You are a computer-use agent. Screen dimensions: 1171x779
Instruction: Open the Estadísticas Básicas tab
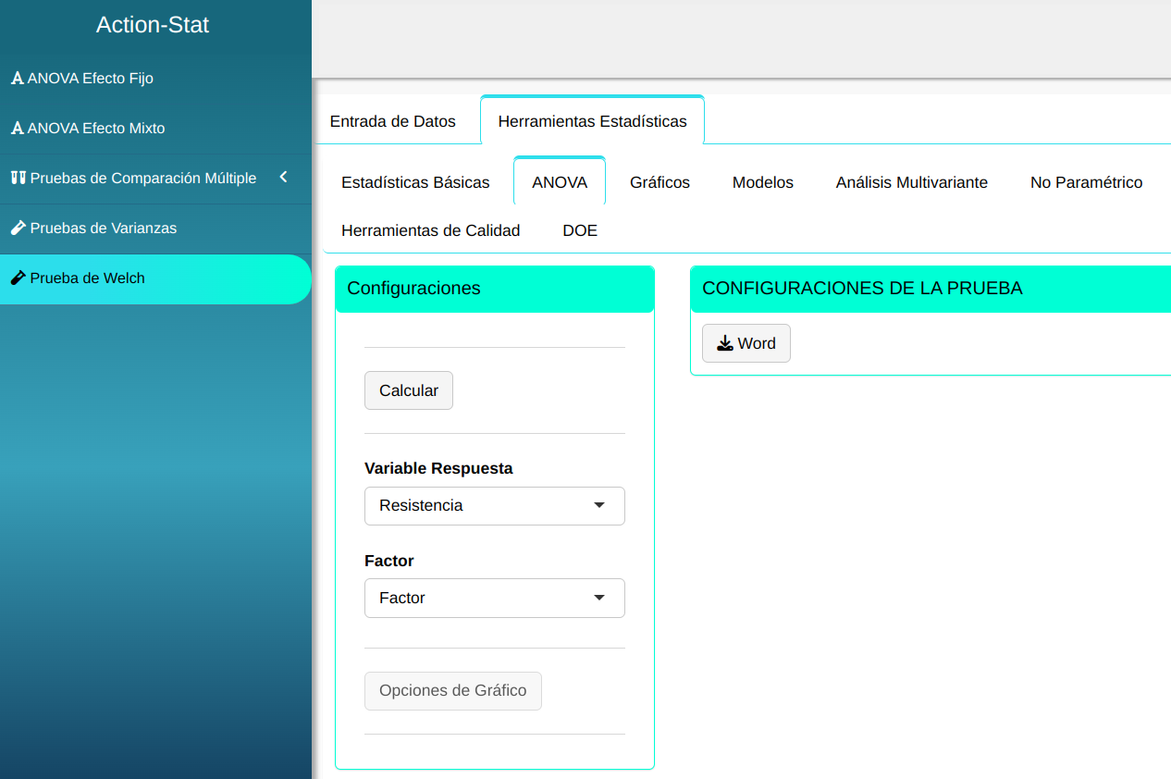click(415, 182)
